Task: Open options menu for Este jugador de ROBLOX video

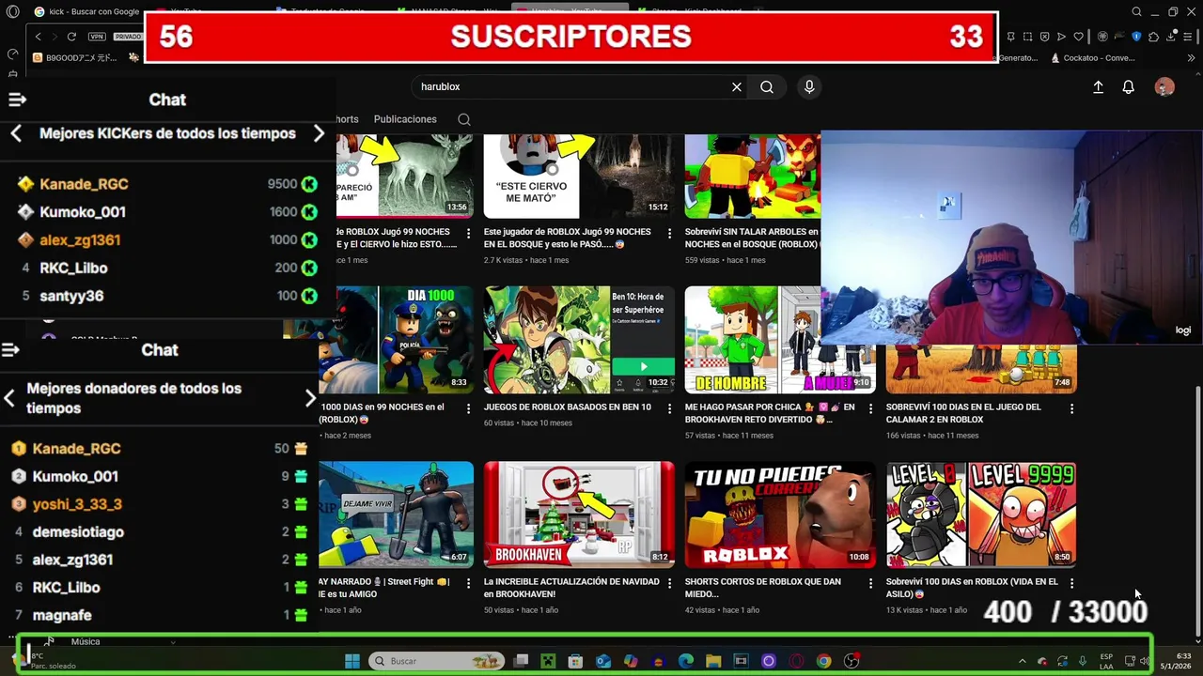Action: [670, 233]
